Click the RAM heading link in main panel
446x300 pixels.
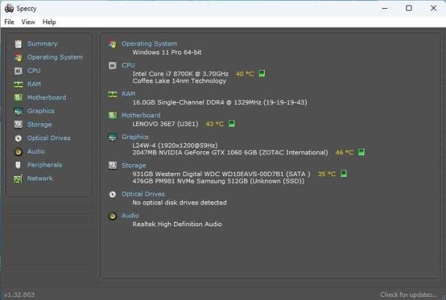(128, 94)
